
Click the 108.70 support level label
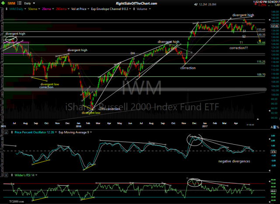[261, 75]
